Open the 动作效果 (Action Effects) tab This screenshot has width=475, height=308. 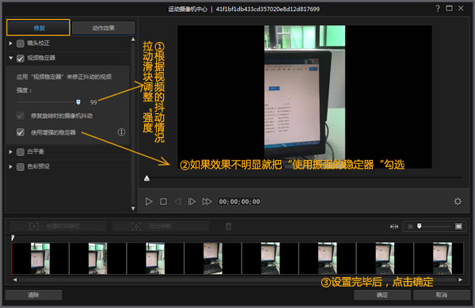tap(103, 29)
